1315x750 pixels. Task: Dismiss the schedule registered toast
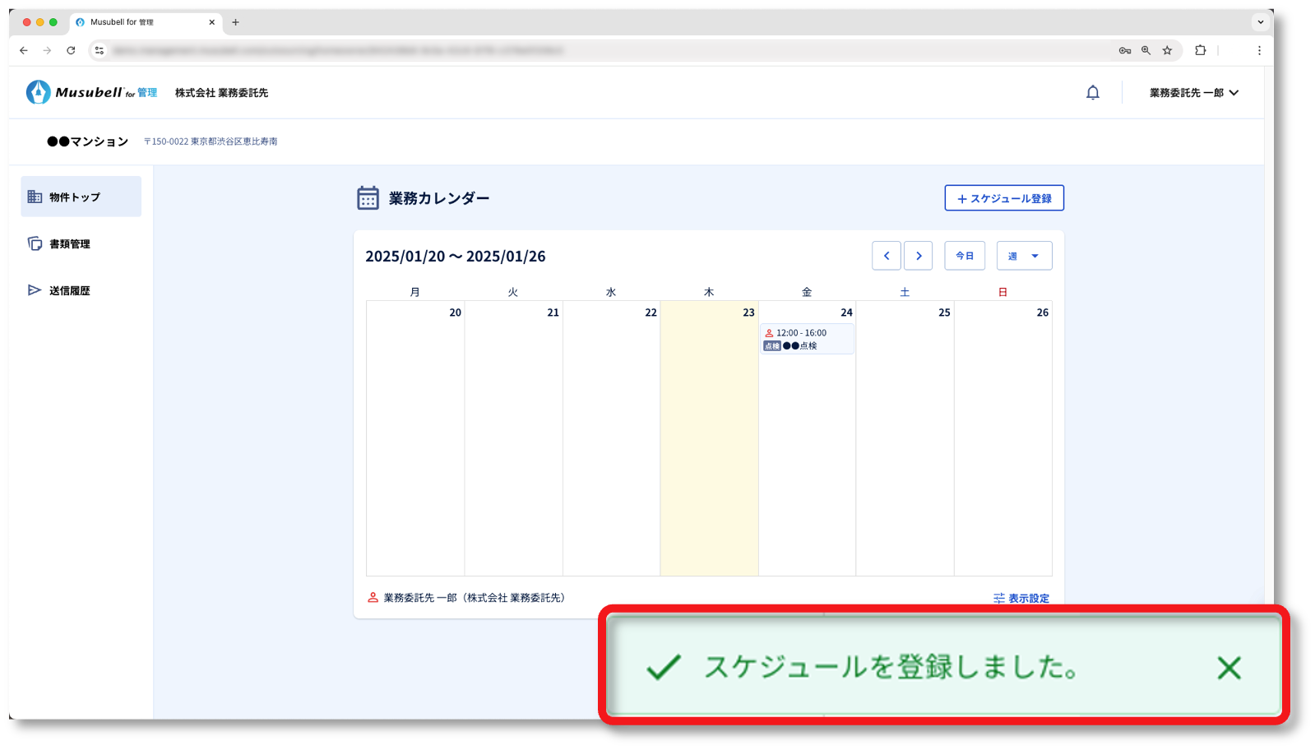click(x=1229, y=668)
